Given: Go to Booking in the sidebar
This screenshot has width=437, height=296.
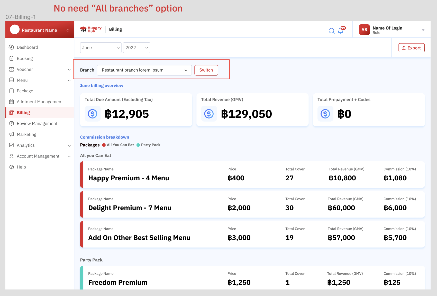Looking at the screenshot, I should [25, 58].
